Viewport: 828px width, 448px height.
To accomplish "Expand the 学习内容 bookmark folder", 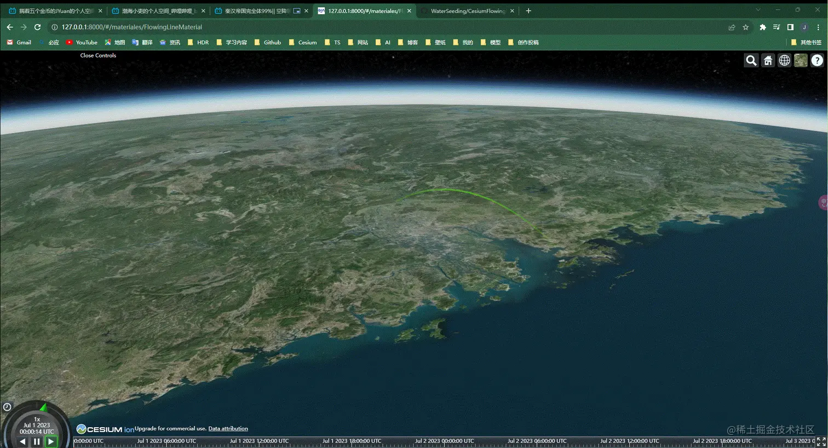I will [x=231, y=42].
